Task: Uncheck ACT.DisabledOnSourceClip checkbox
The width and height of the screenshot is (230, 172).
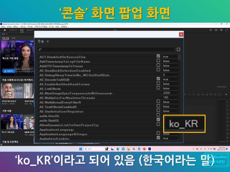Action: (x=158, y=56)
